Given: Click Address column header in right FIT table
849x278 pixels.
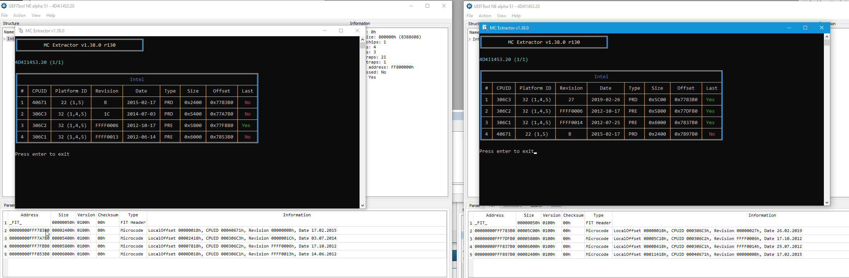Looking at the screenshot, I should [495, 215].
